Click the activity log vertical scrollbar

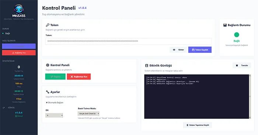(250, 97)
